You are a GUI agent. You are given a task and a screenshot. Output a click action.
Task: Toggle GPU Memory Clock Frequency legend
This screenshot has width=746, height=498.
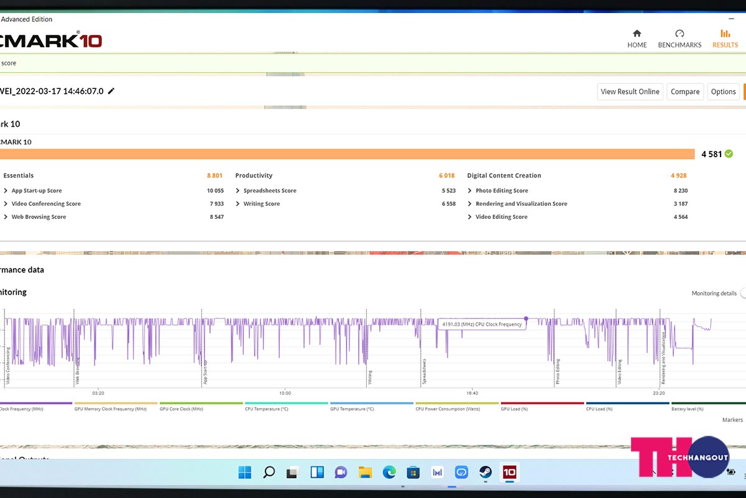pyautogui.click(x=116, y=407)
